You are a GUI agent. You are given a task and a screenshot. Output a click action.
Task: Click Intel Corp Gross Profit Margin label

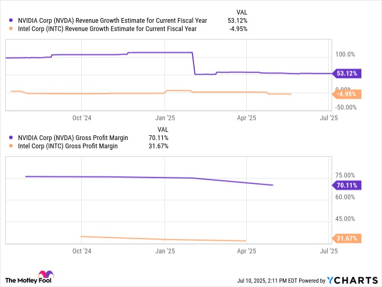[x=68, y=146]
